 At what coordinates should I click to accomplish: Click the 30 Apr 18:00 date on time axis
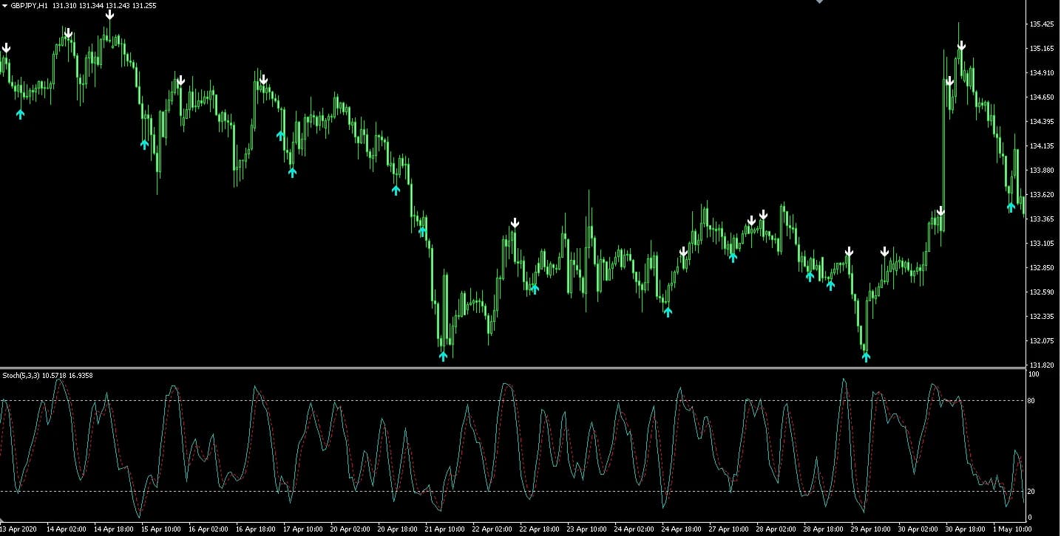tap(966, 529)
